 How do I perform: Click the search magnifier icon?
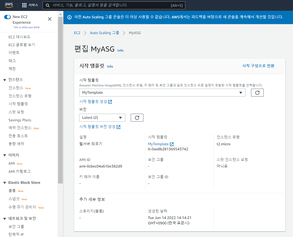(48, 5)
